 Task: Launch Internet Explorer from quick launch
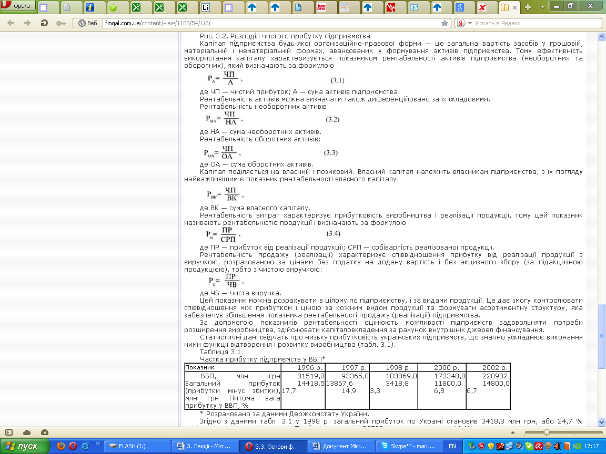[85, 446]
